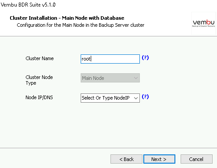Go to the previous step with Back
The image size is (217, 168).
[126, 159]
